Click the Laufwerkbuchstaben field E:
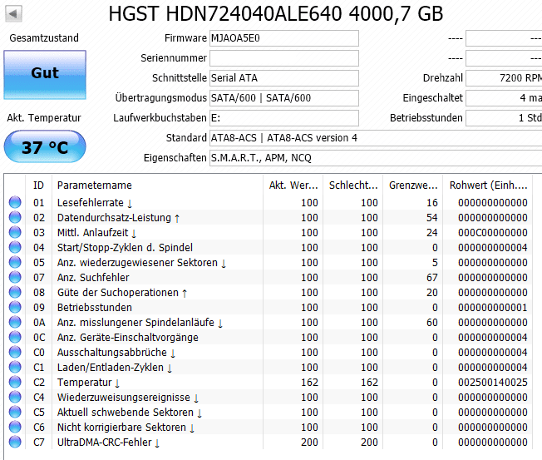The width and height of the screenshot is (542, 460). pyautogui.click(x=284, y=118)
